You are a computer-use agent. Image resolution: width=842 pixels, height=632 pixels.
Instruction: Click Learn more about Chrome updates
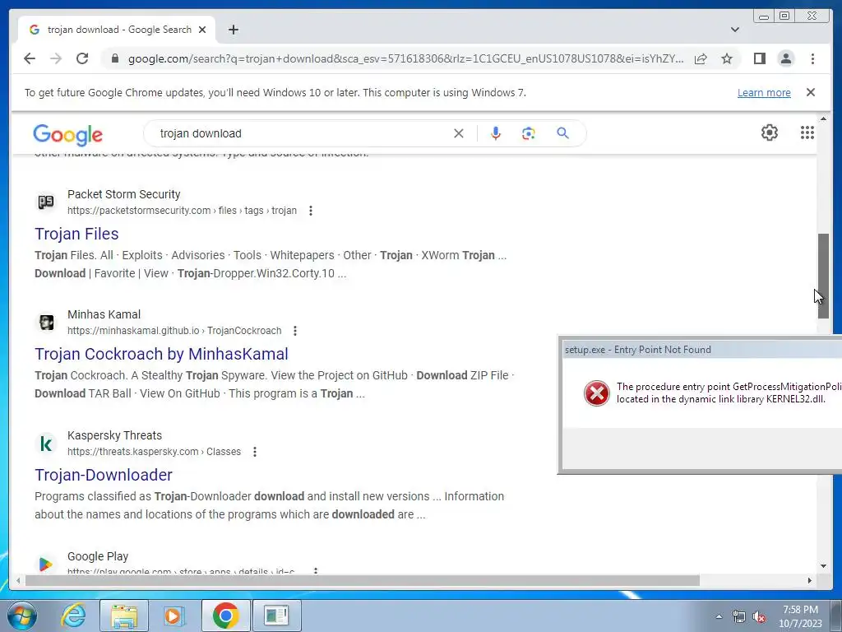tap(764, 92)
